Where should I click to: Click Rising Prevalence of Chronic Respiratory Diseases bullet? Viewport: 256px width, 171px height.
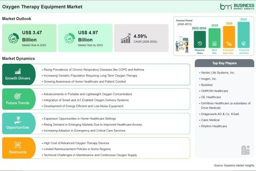click(93, 70)
